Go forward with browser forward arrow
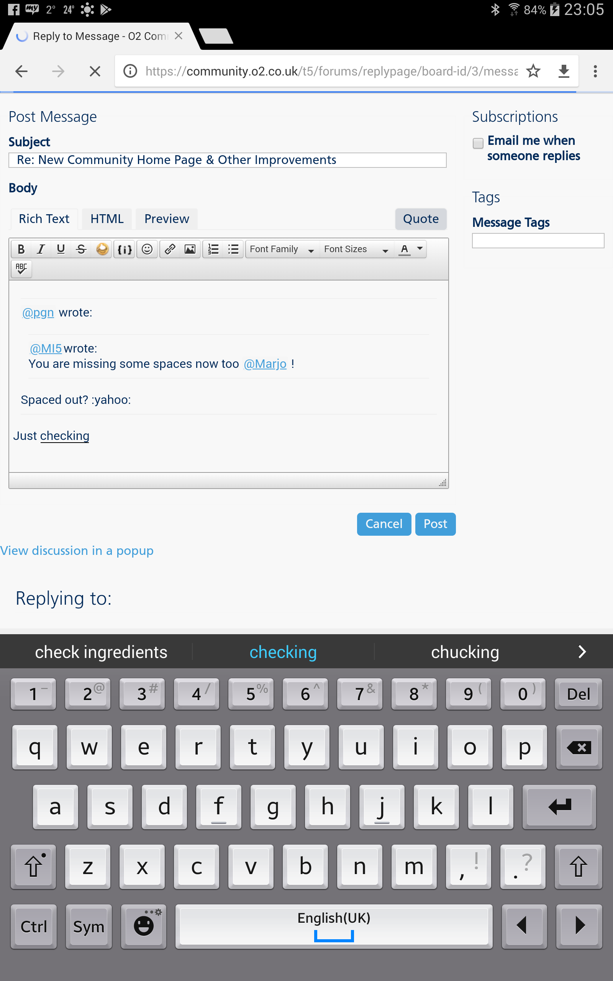This screenshot has width=613, height=981. click(x=58, y=71)
